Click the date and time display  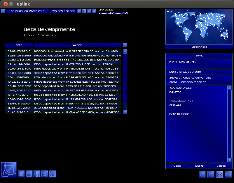coord(28,11)
